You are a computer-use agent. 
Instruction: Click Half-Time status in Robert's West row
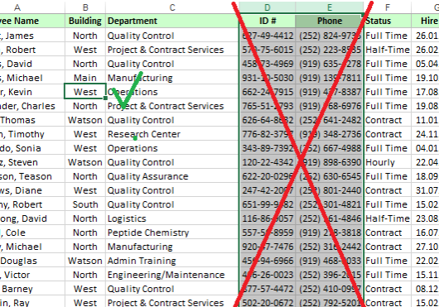click(388, 50)
